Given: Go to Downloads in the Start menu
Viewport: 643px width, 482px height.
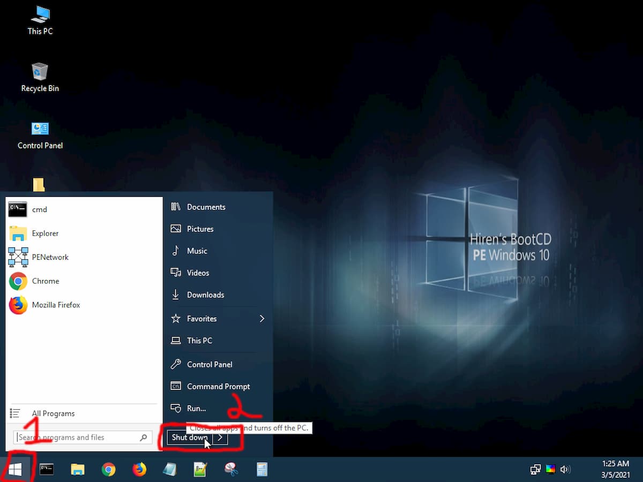Looking at the screenshot, I should coord(218,295).
